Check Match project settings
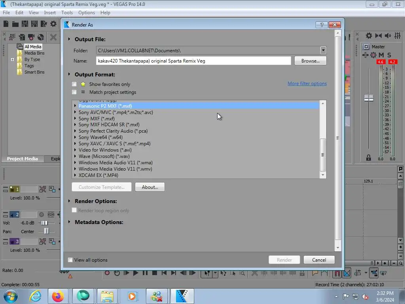Viewport: 405px width, 304px height. point(74,92)
